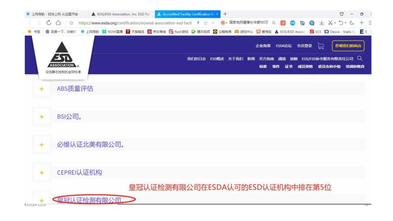Open new tab with plus button
The height and width of the screenshot is (221, 393).
point(225,14)
